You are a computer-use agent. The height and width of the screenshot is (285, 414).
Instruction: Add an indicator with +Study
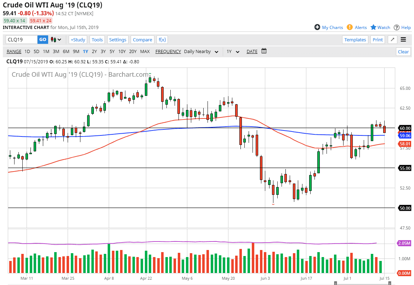pos(78,40)
